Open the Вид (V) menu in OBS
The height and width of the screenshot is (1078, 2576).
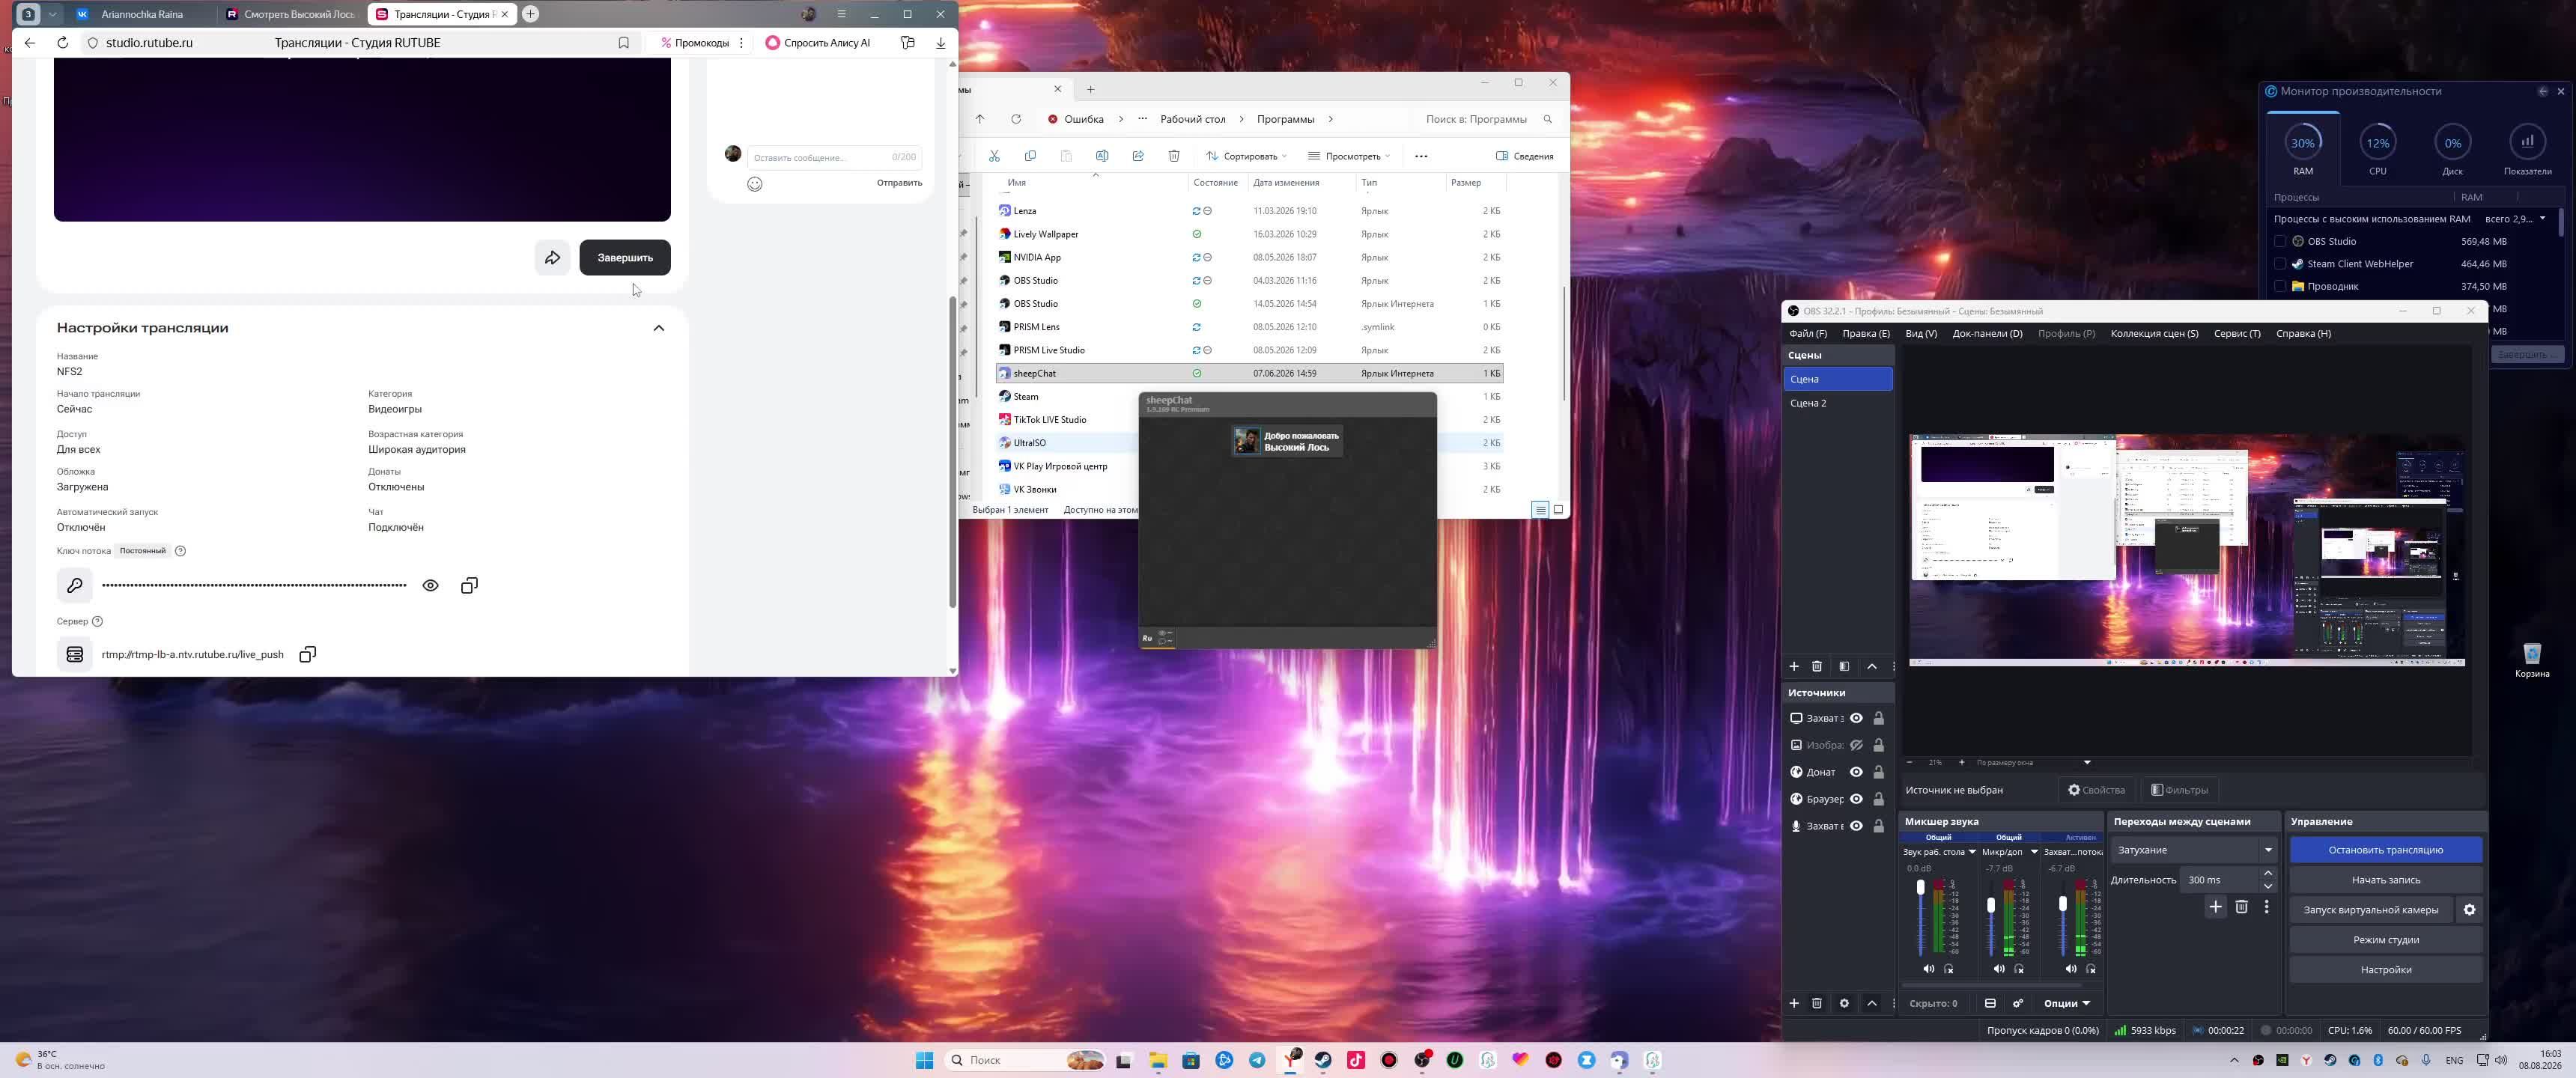[1921, 334]
